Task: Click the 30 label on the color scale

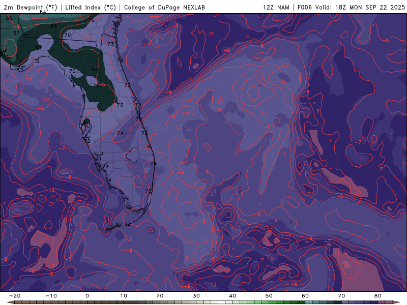Action: [196, 296]
